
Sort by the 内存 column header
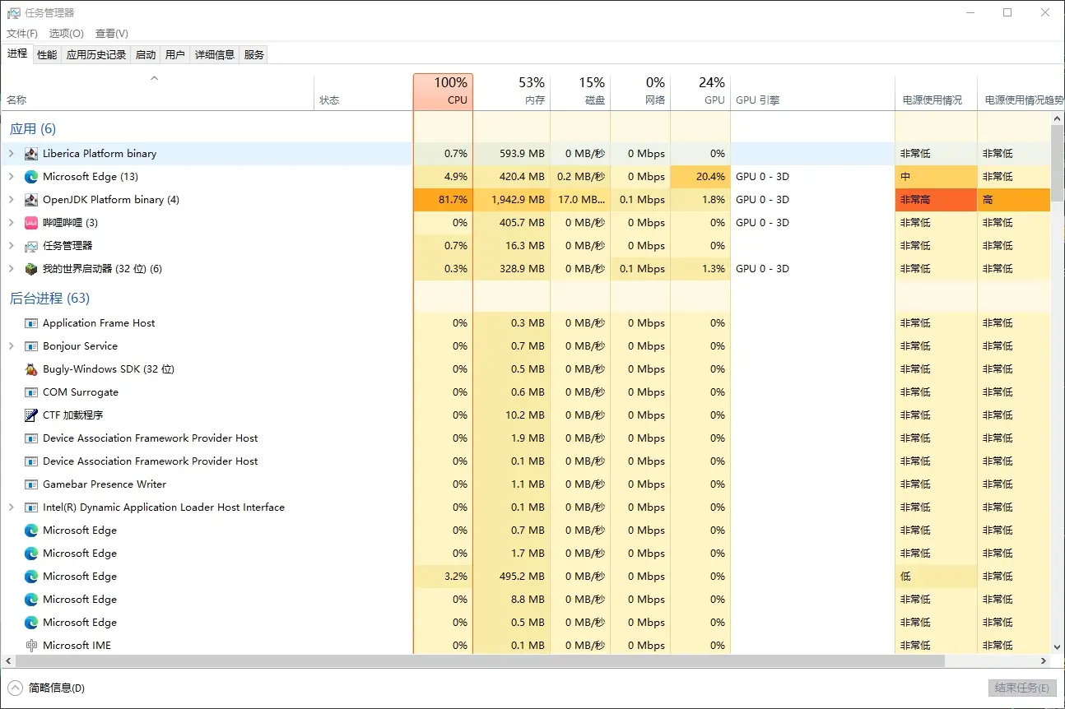point(512,91)
